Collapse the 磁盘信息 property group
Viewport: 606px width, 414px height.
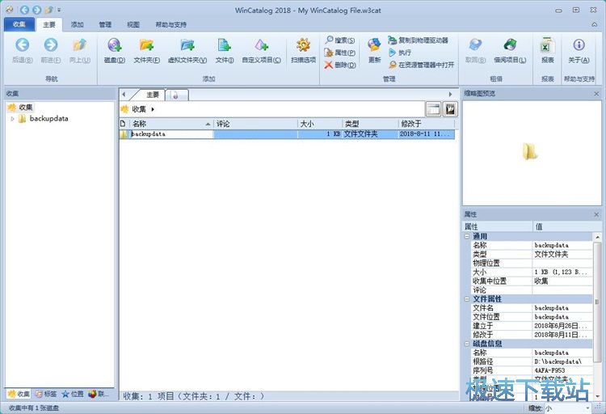point(467,344)
